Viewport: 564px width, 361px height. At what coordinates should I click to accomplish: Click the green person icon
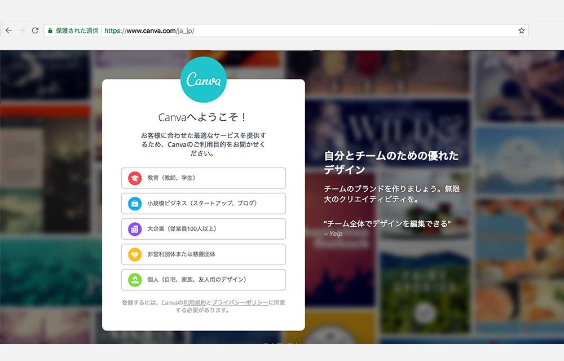tap(135, 280)
